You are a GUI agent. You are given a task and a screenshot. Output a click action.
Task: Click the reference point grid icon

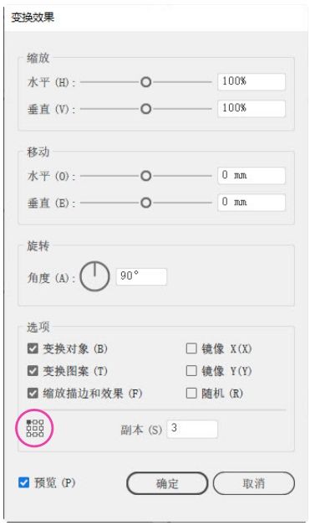(35, 428)
